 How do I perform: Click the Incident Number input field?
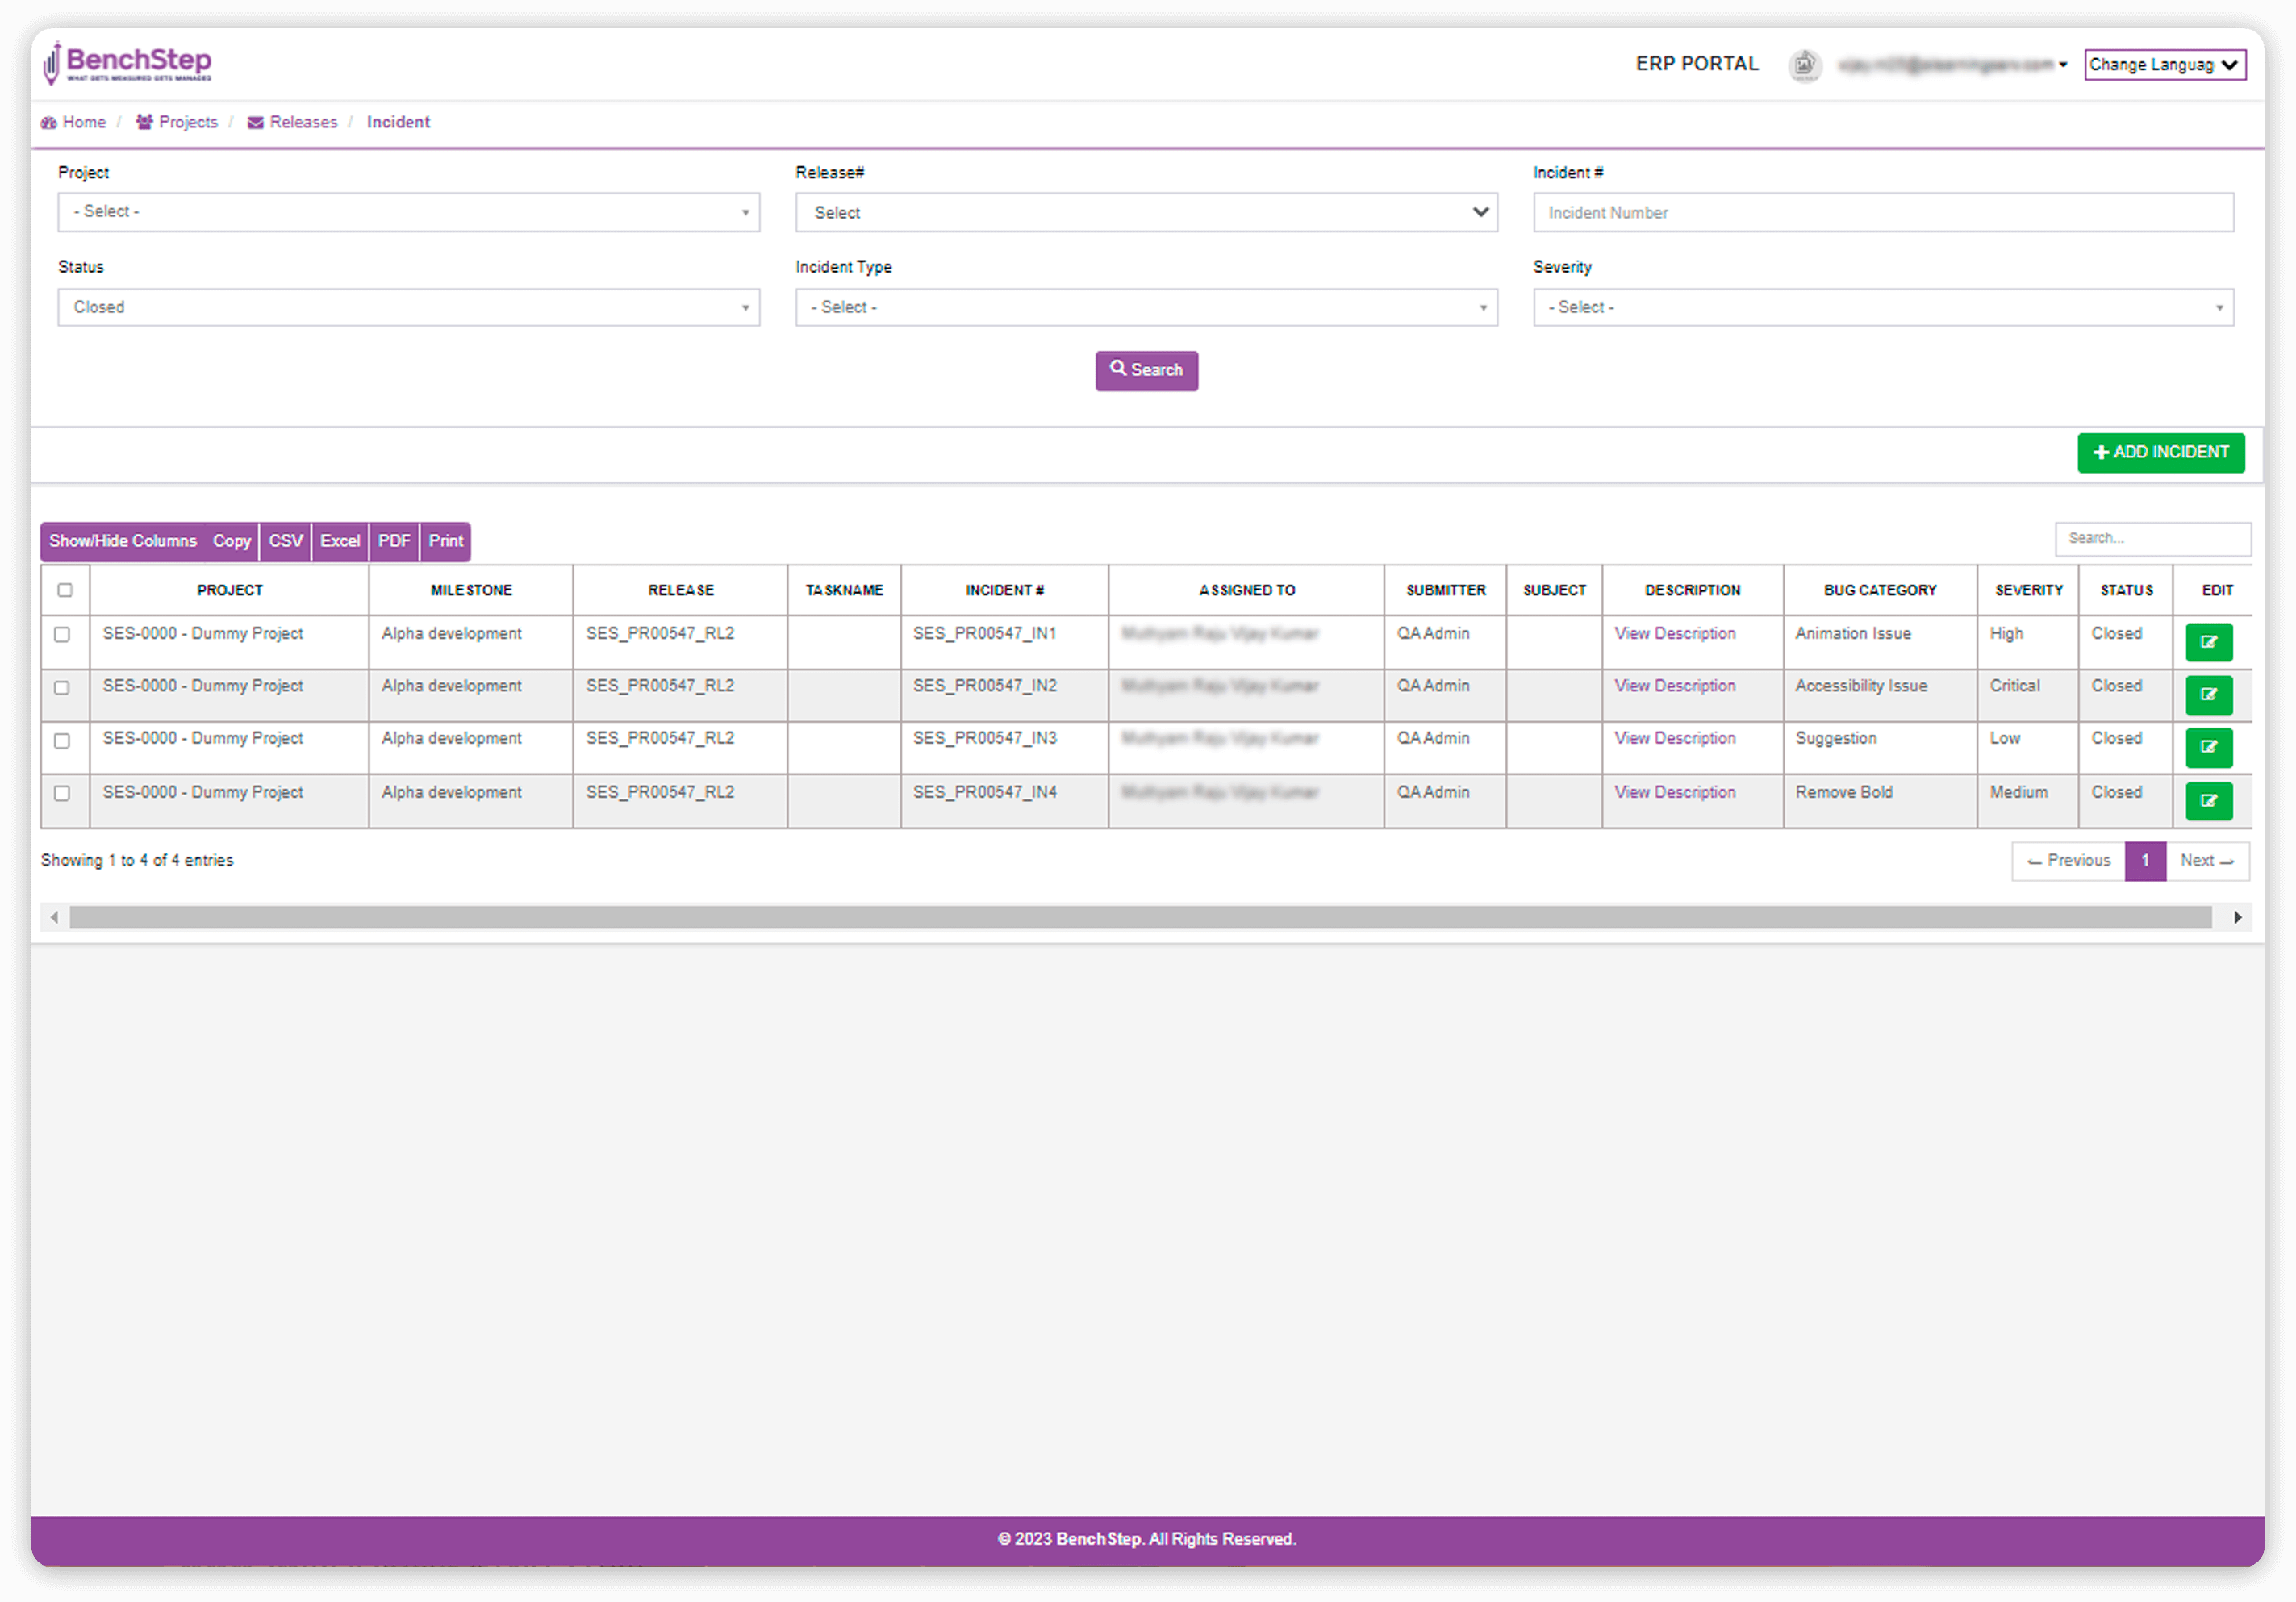click(1883, 213)
